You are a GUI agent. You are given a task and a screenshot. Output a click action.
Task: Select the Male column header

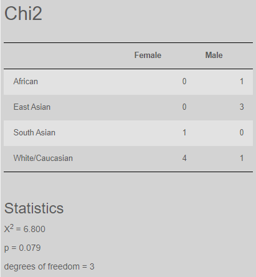click(214, 56)
